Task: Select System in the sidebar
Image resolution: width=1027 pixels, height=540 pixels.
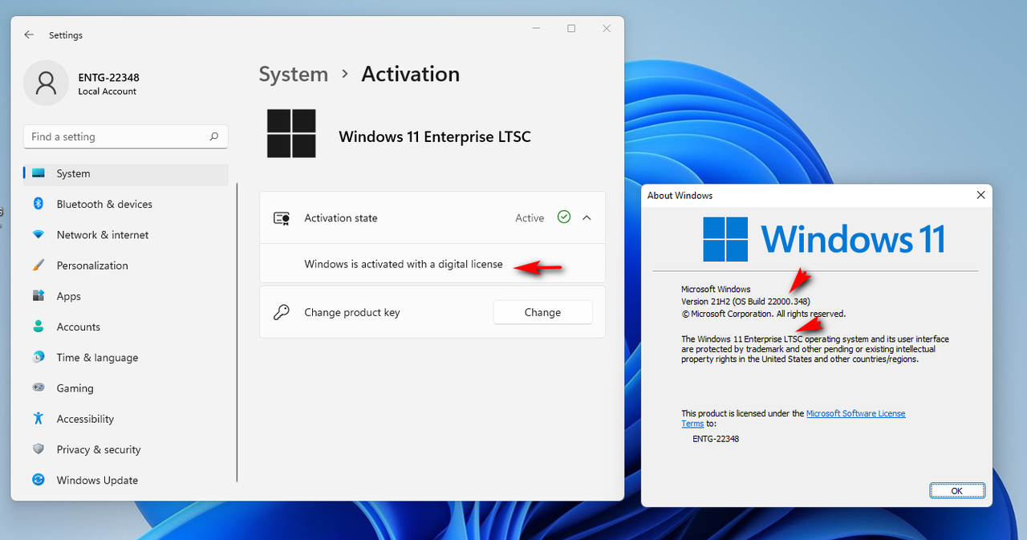Action: click(127, 173)
